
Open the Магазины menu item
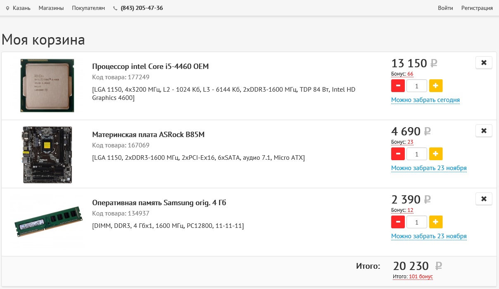(x=51, y=8)
